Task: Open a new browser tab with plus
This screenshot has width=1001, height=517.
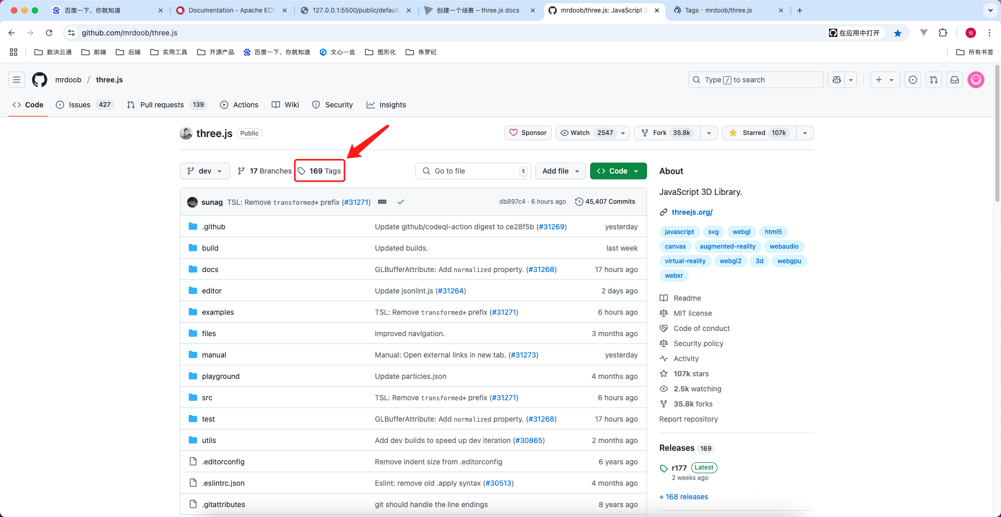Action: point(800,10)
